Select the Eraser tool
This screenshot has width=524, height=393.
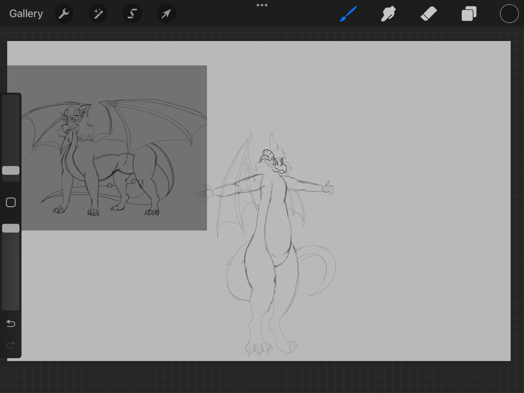(x=429, y=14)
